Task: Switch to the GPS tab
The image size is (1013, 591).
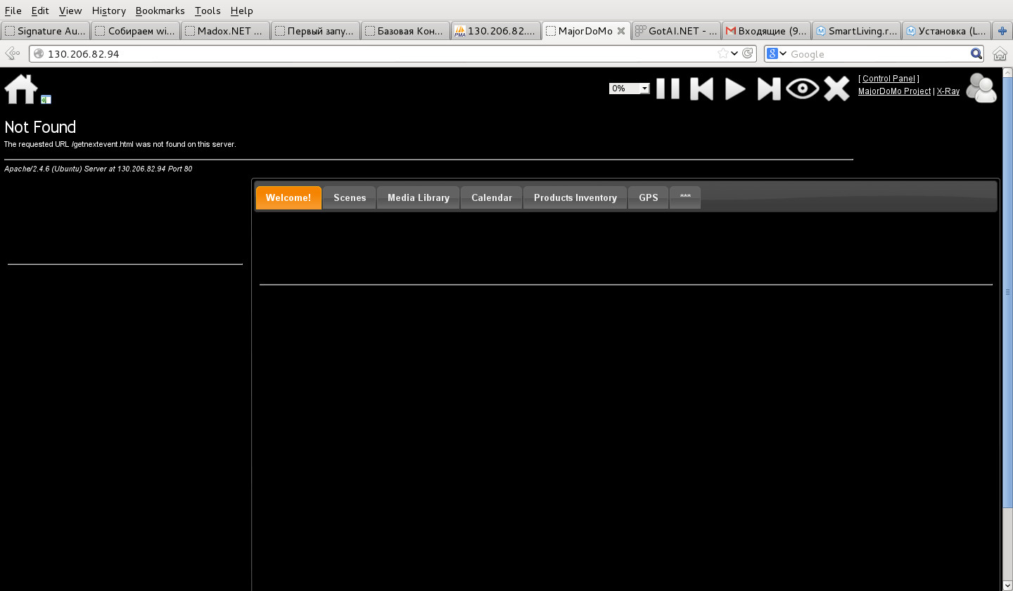Action: [x=649, y=197]
